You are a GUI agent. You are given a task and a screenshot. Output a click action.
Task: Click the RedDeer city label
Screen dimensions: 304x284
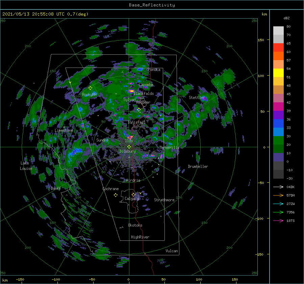143,102
